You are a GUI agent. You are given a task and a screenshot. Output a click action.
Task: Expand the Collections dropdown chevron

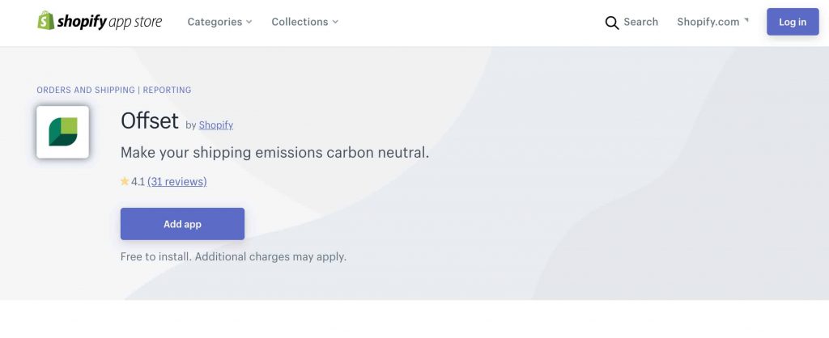[x=335, y=22]
